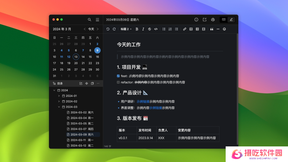The width and height of the screenshot is (288, 162).
Task: Insert a bulleted list
Action: (164, 29)
